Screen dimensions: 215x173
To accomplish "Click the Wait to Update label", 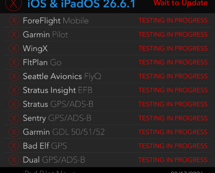I will 181,3.
